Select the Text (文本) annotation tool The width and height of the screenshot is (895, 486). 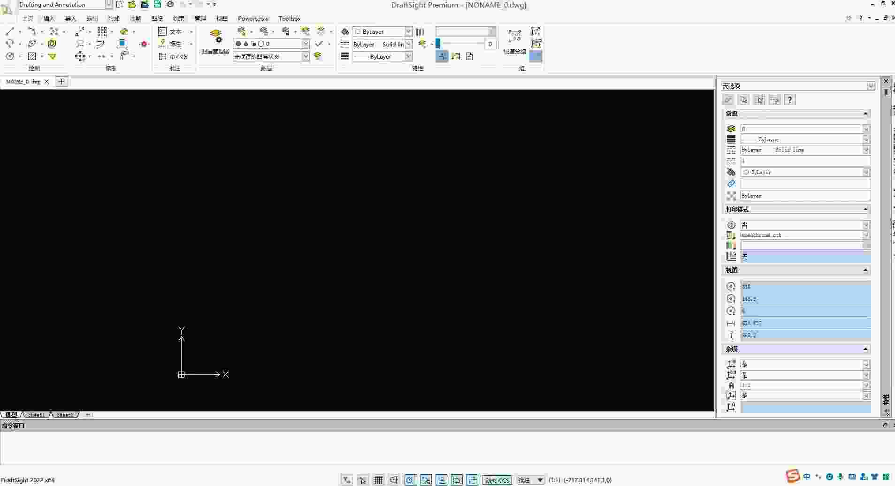170,31
